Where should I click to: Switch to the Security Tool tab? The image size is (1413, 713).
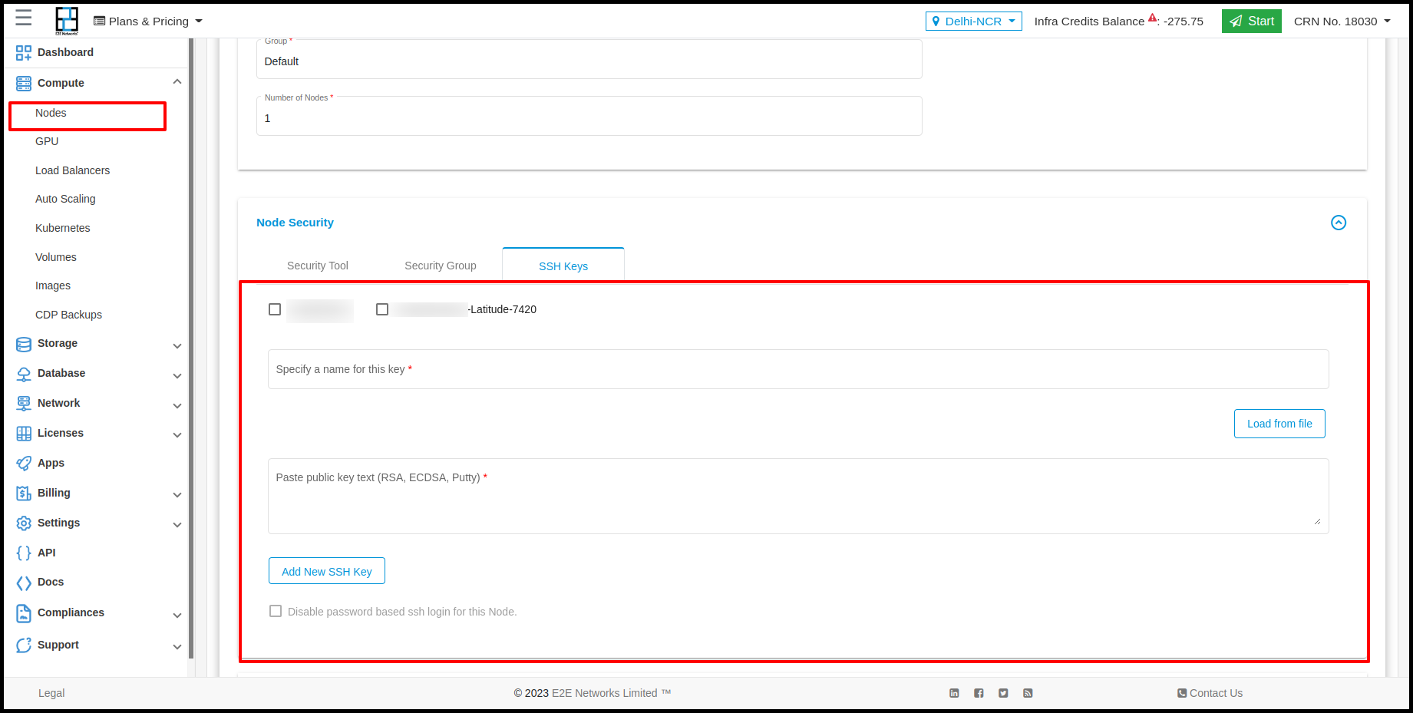coord(318,266)
